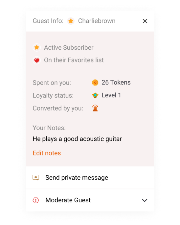Expand the Moderate Guest chevron
The height and width of the screenshot is (225, 180).
point(145,200)
